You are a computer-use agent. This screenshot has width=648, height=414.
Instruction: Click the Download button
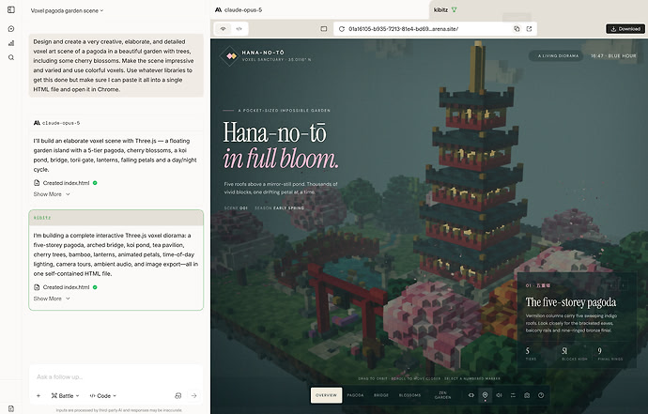(x=625, y=29)
